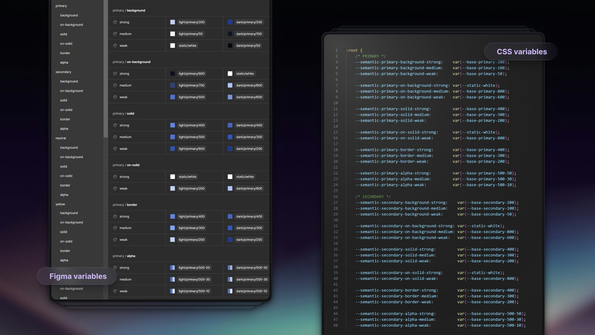Click the color icon of weak in primary / background
595x335 pixels.
(x=115, y=46)
